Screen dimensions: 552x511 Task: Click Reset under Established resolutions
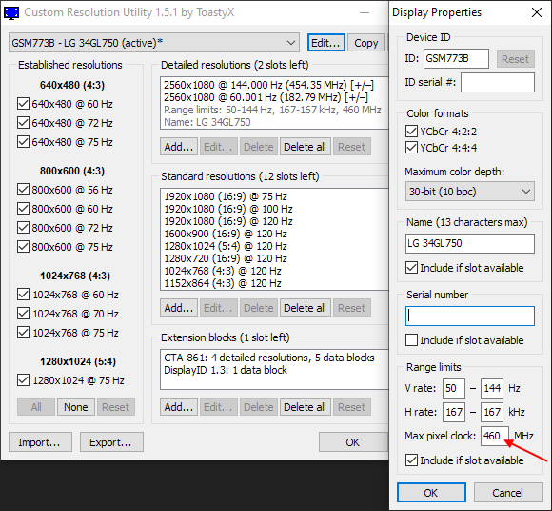(x=116, y=407)
